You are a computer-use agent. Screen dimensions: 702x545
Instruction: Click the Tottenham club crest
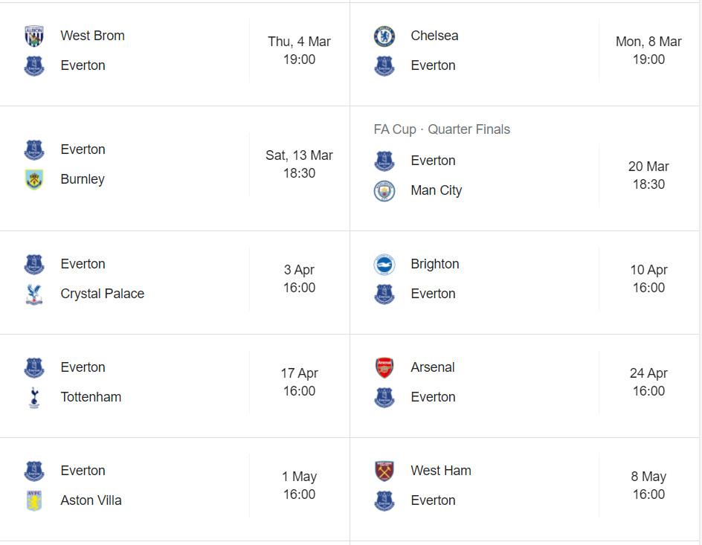click(x=34, y=397)
